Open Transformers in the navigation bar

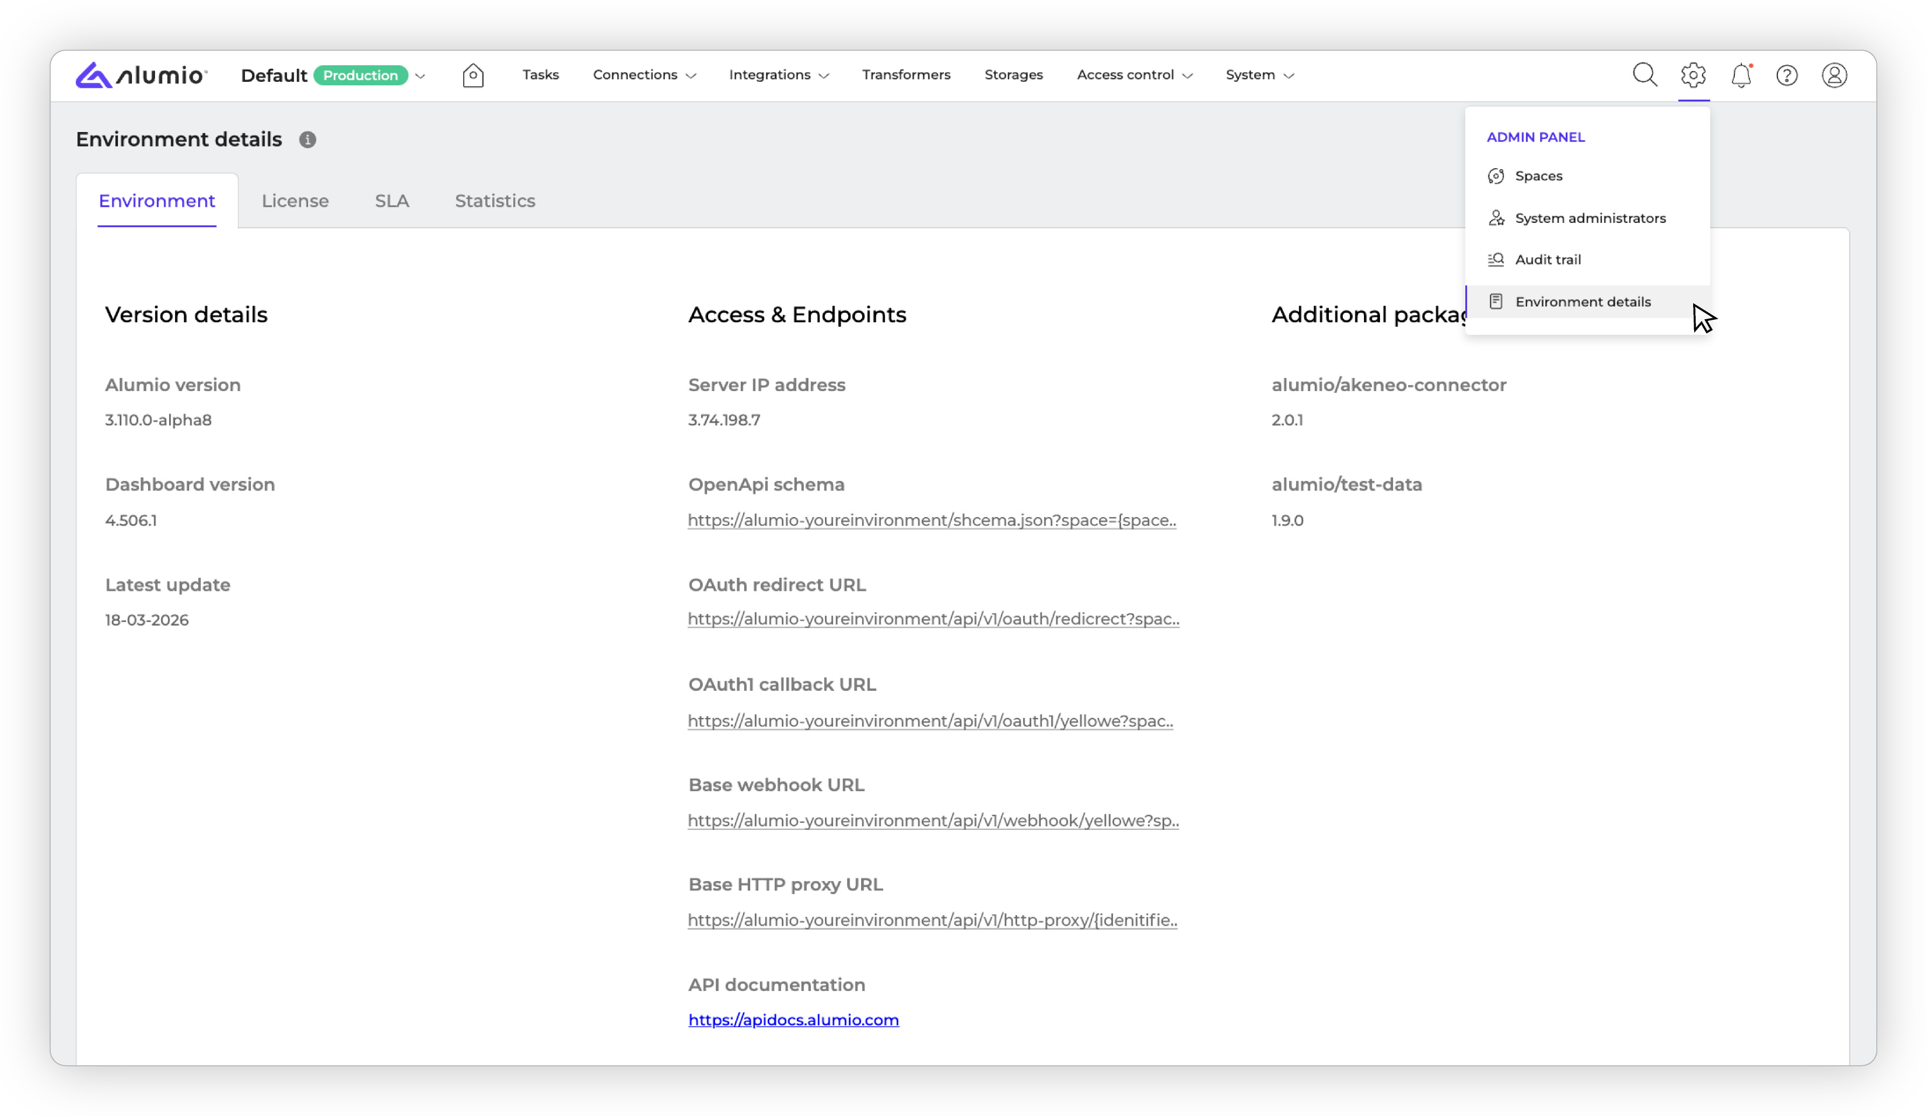point(906,75)
